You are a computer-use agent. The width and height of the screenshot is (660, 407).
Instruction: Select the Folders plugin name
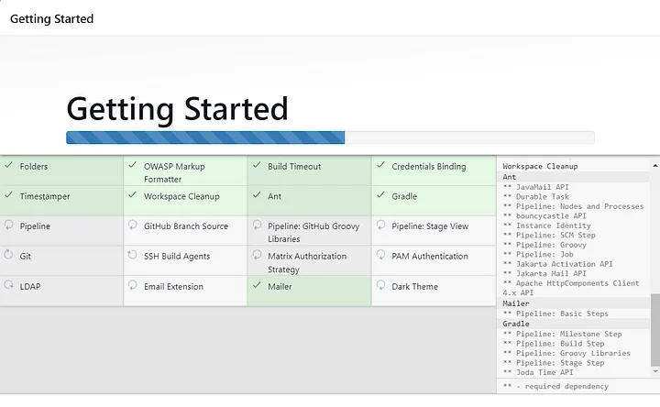pos(34,167)
